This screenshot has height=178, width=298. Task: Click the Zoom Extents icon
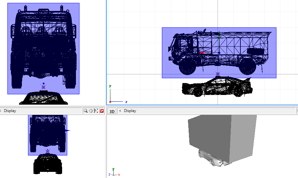[x=96, y=111]
